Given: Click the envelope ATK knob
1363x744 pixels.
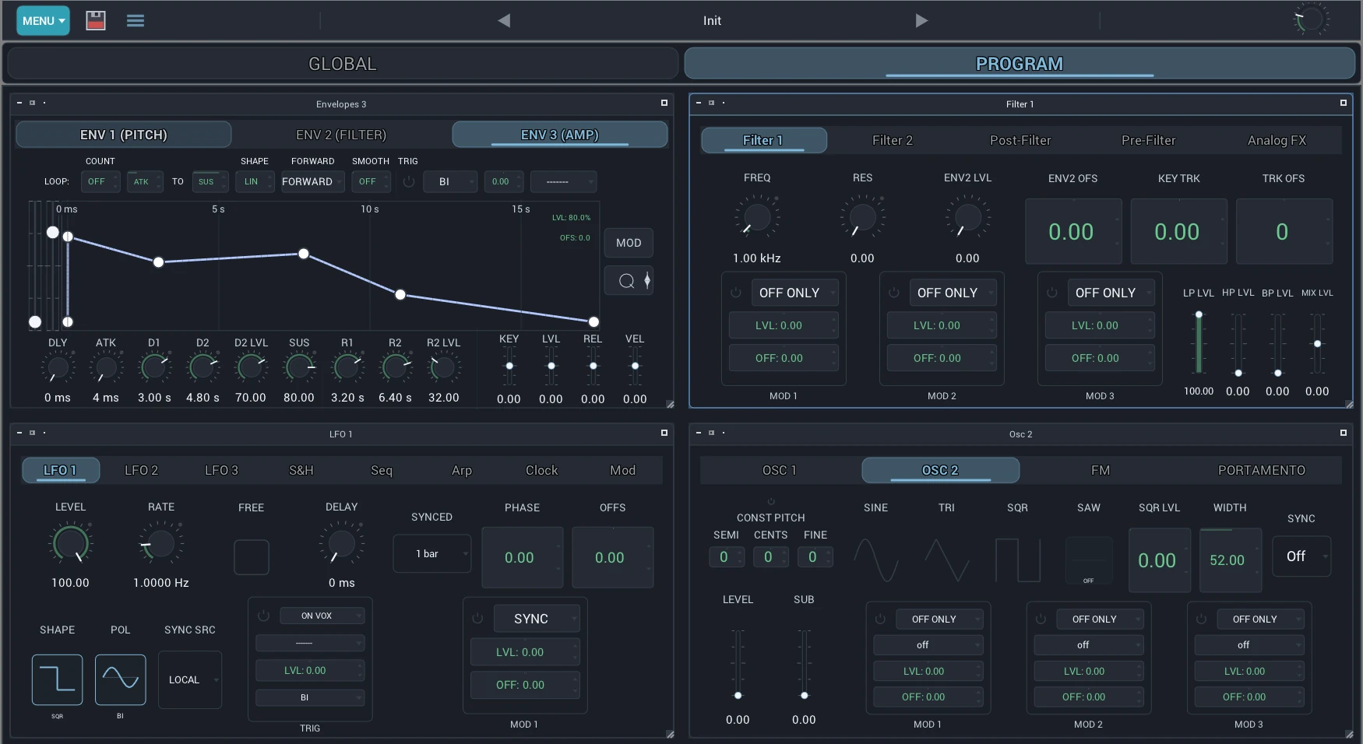Looking at the screenshot, I should click(105, 367).
